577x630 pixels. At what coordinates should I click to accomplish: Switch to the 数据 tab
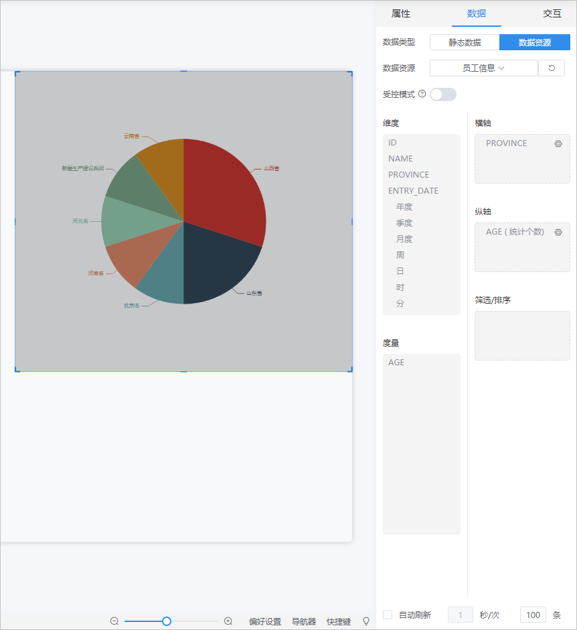477,13
